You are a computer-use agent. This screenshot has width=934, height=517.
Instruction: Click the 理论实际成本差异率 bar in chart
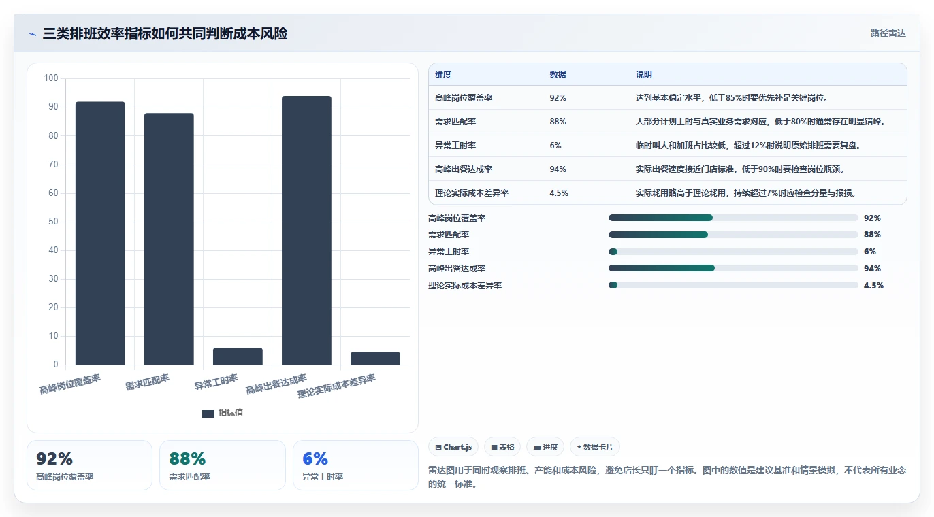pos(375,358)
